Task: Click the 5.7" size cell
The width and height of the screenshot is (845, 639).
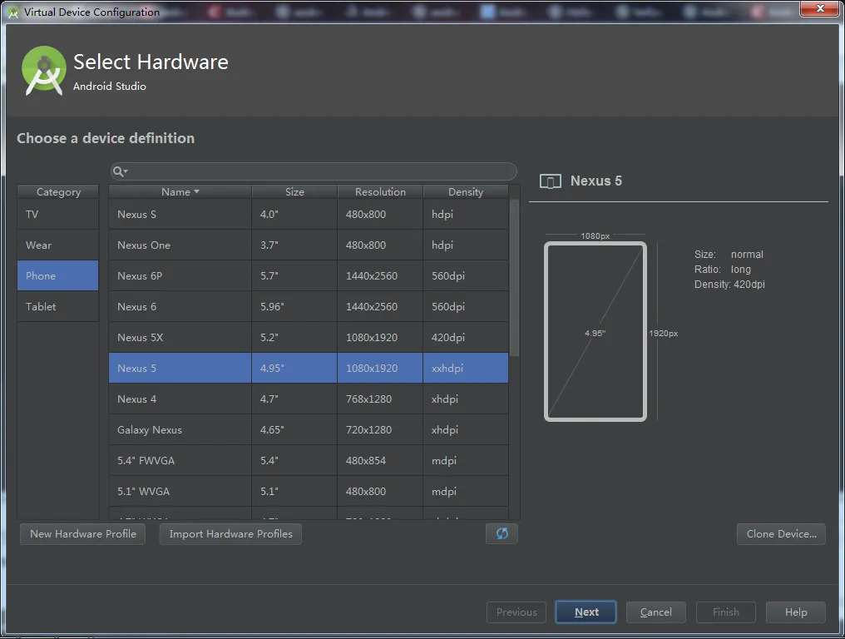Action: pyautogui.click(x=294, y=275)
